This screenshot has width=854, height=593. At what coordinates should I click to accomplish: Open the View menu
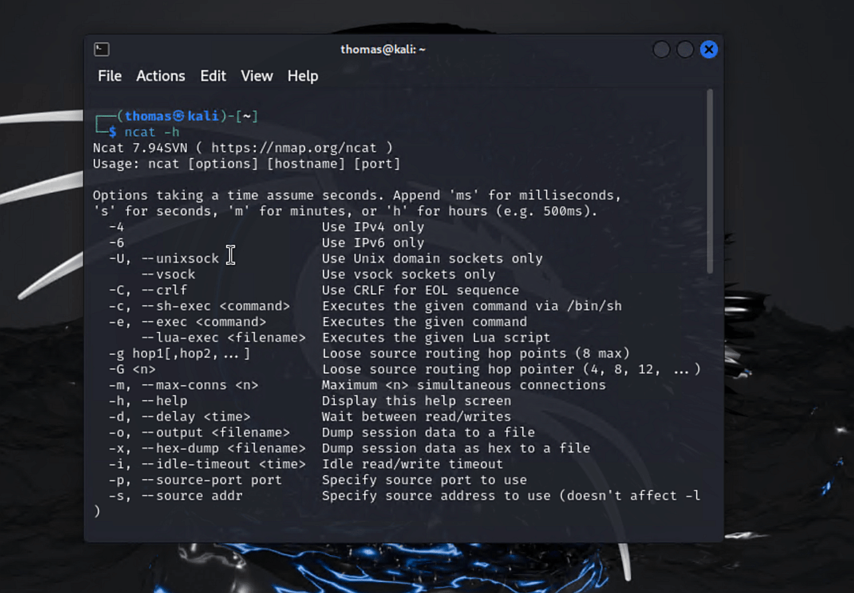click(x=257, y=76)
